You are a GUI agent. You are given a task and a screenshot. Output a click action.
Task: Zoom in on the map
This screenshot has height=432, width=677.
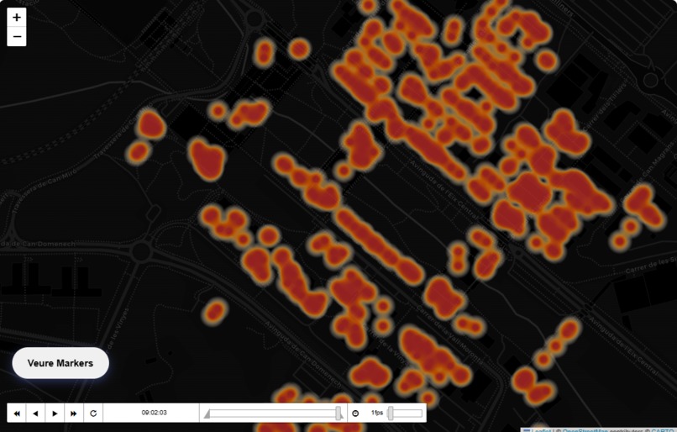pos(17,18)
